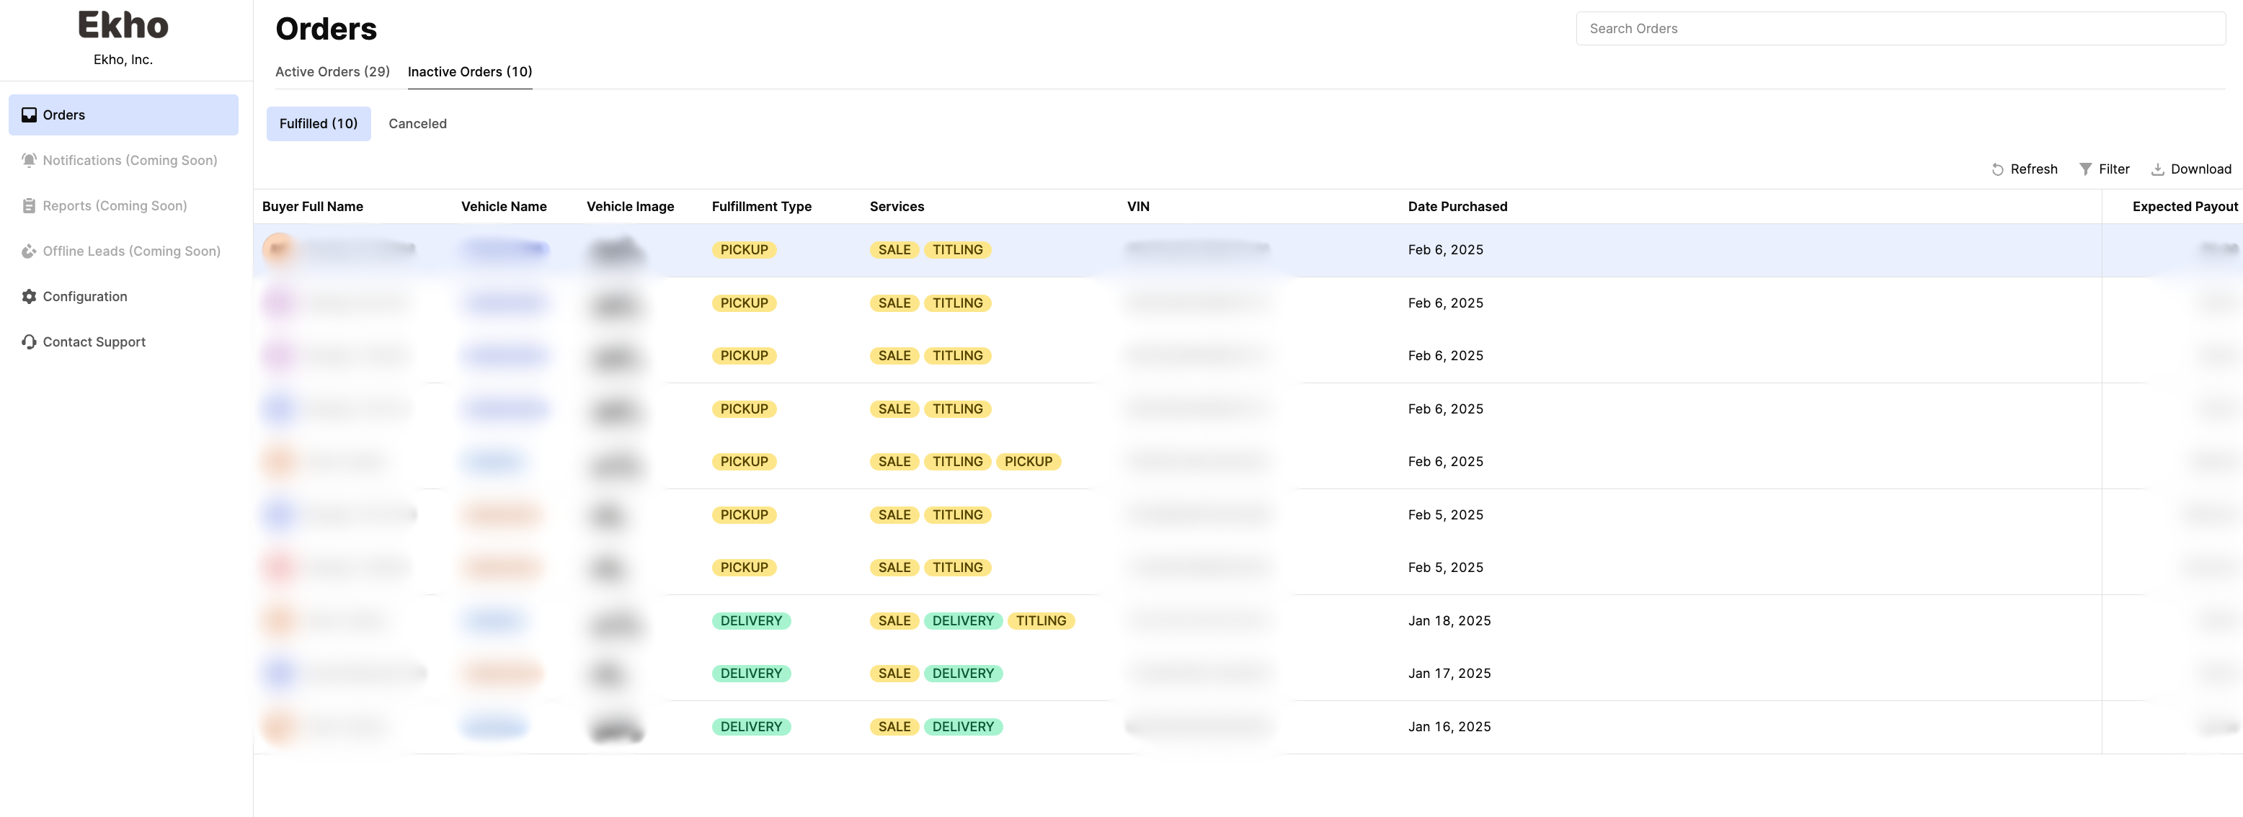2243x817 pixels.
Task: Click the Reports clipboard icon
Action: tap(29, 206)
